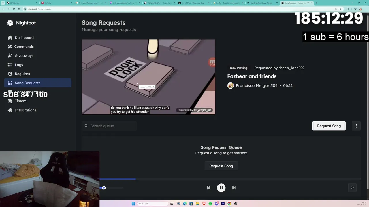
Task: Reload the Nightbot page
Action: pyautogui.click(x=14, y=9)
